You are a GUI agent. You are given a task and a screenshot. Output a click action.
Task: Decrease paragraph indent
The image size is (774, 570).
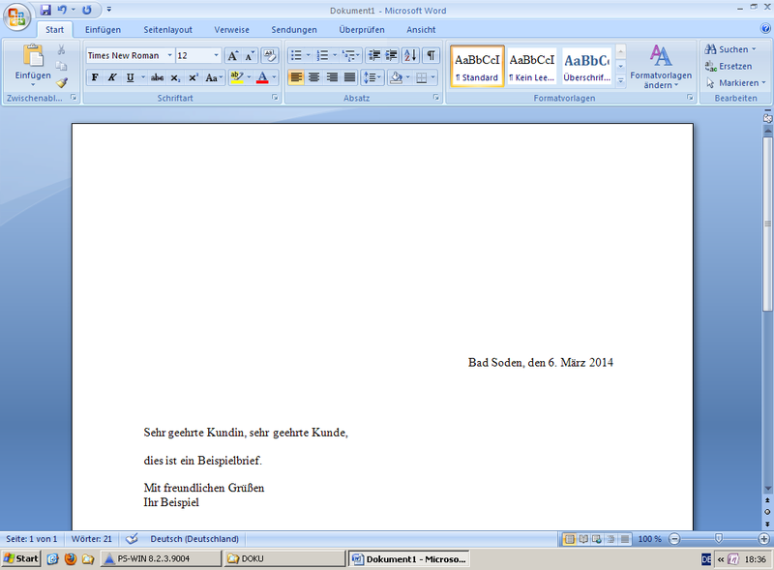point(374,55)
